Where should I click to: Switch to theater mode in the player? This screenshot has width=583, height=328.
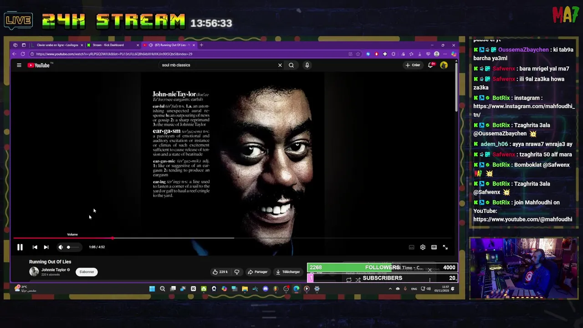coord(434,247)
